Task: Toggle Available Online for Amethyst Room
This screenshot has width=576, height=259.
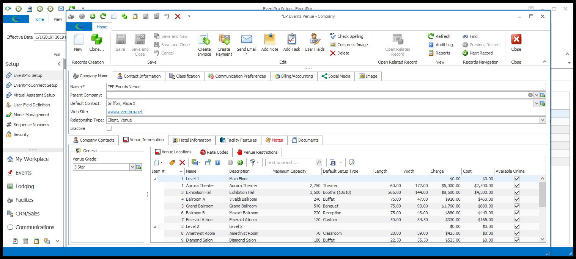Action: point(517,233)
